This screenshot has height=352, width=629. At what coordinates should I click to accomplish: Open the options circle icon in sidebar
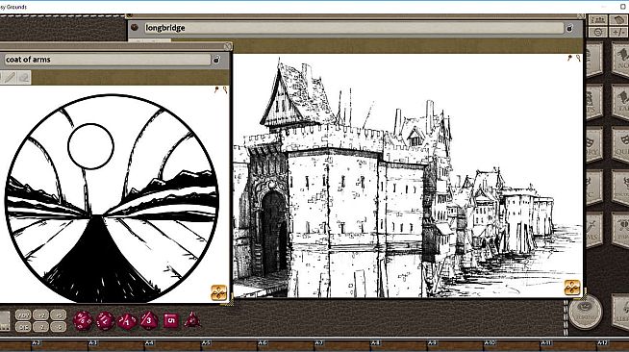click(x=597, y=32)
